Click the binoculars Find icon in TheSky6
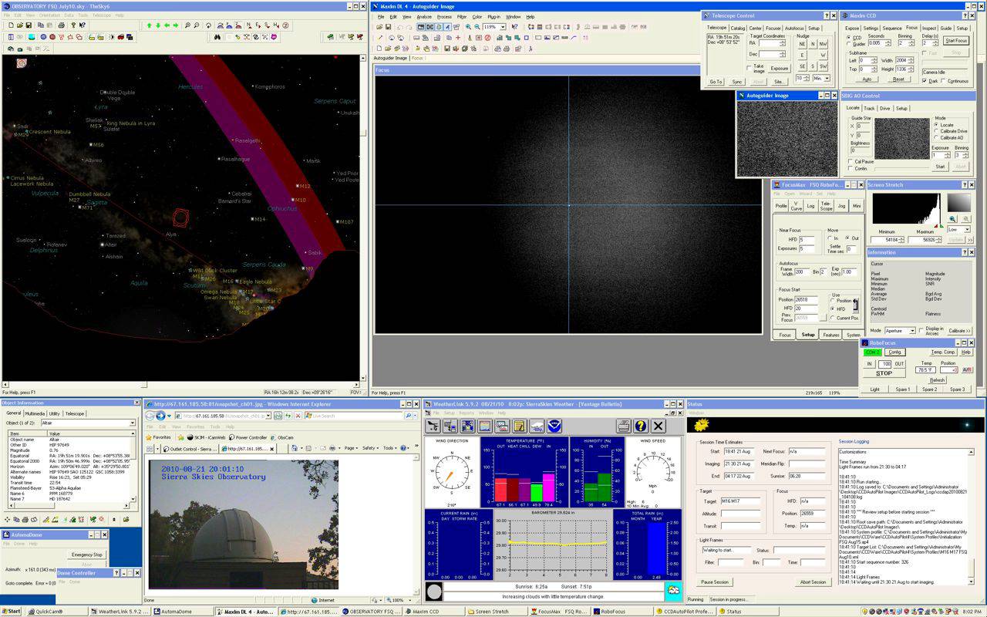987x617 pixels. (x=218, y=36)
